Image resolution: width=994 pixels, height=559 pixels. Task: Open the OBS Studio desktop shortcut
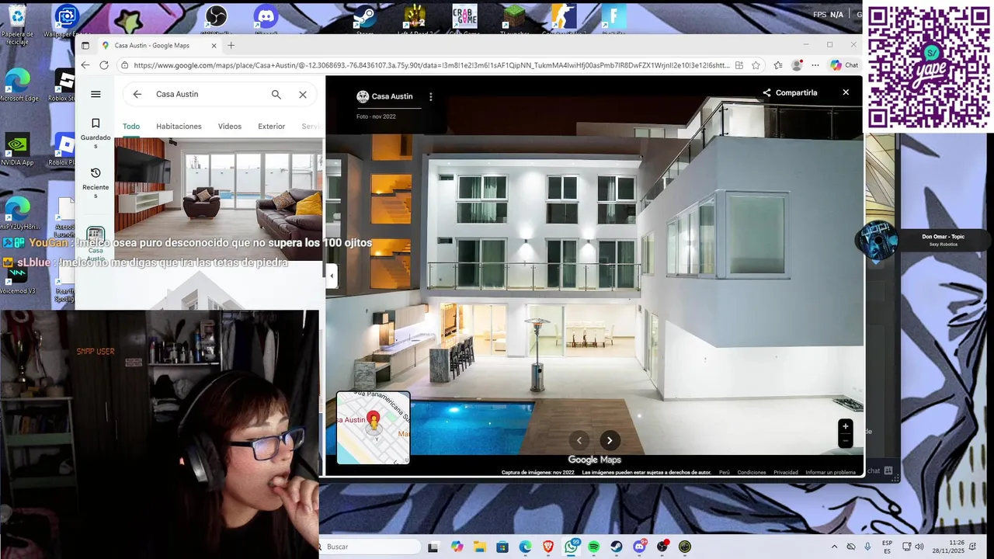215,19
